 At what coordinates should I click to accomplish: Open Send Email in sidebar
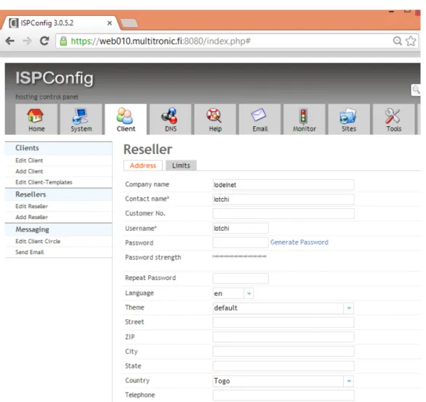pos(30,252)
